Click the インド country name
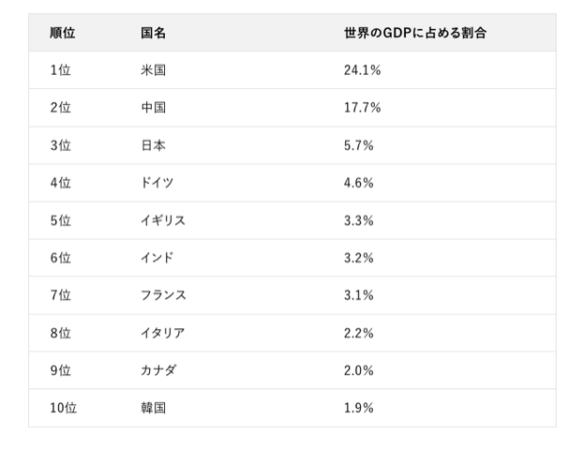 point(157,258)
